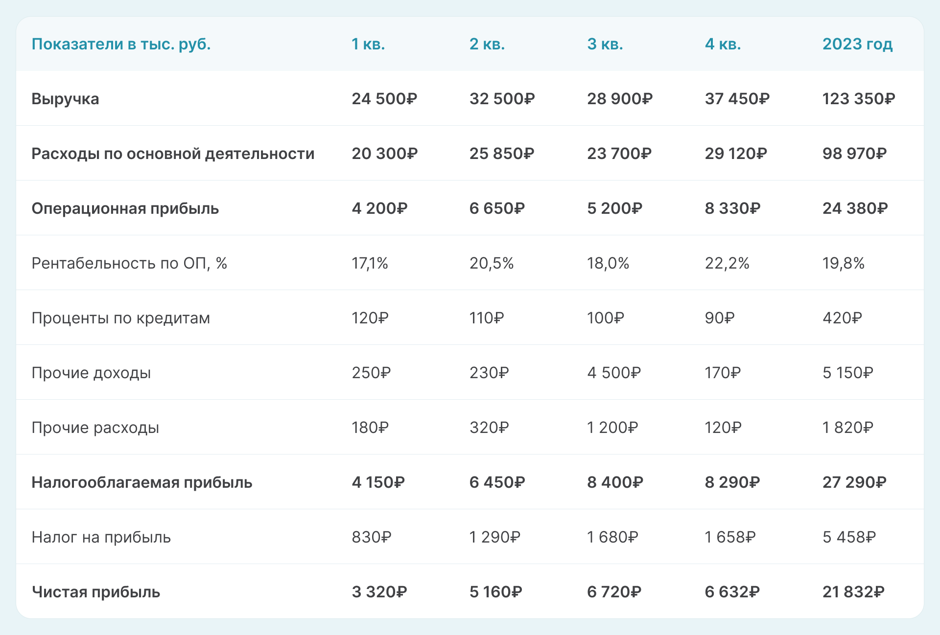Click the "Выручка" row label
Image resolution: width=940 pixels, height=635 pixels.
tap(65, 99)
